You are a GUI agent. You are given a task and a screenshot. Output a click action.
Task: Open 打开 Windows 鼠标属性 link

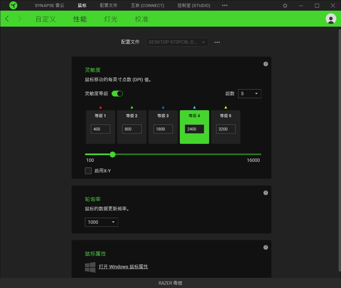123,267
